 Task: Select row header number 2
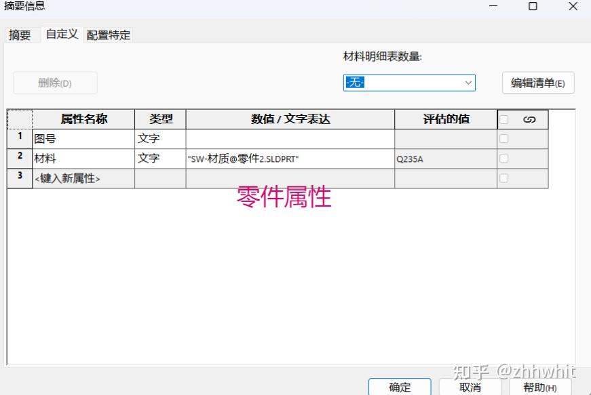tap(20, 159)
